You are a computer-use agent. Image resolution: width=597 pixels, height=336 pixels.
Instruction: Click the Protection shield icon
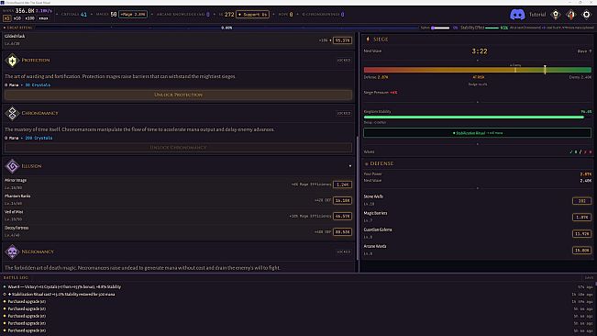pyautogui.click(x=12, y=61)
